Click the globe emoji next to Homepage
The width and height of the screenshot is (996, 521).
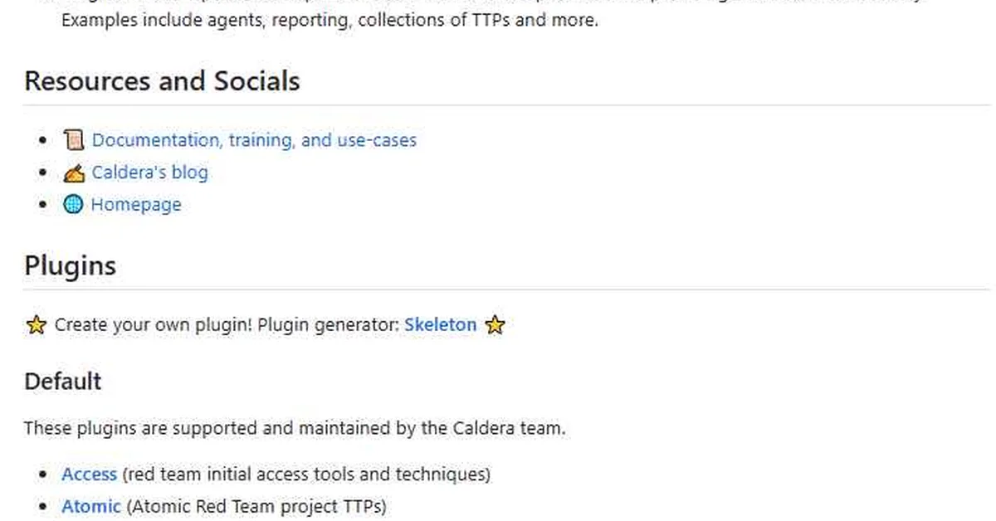tap(74, 204)
